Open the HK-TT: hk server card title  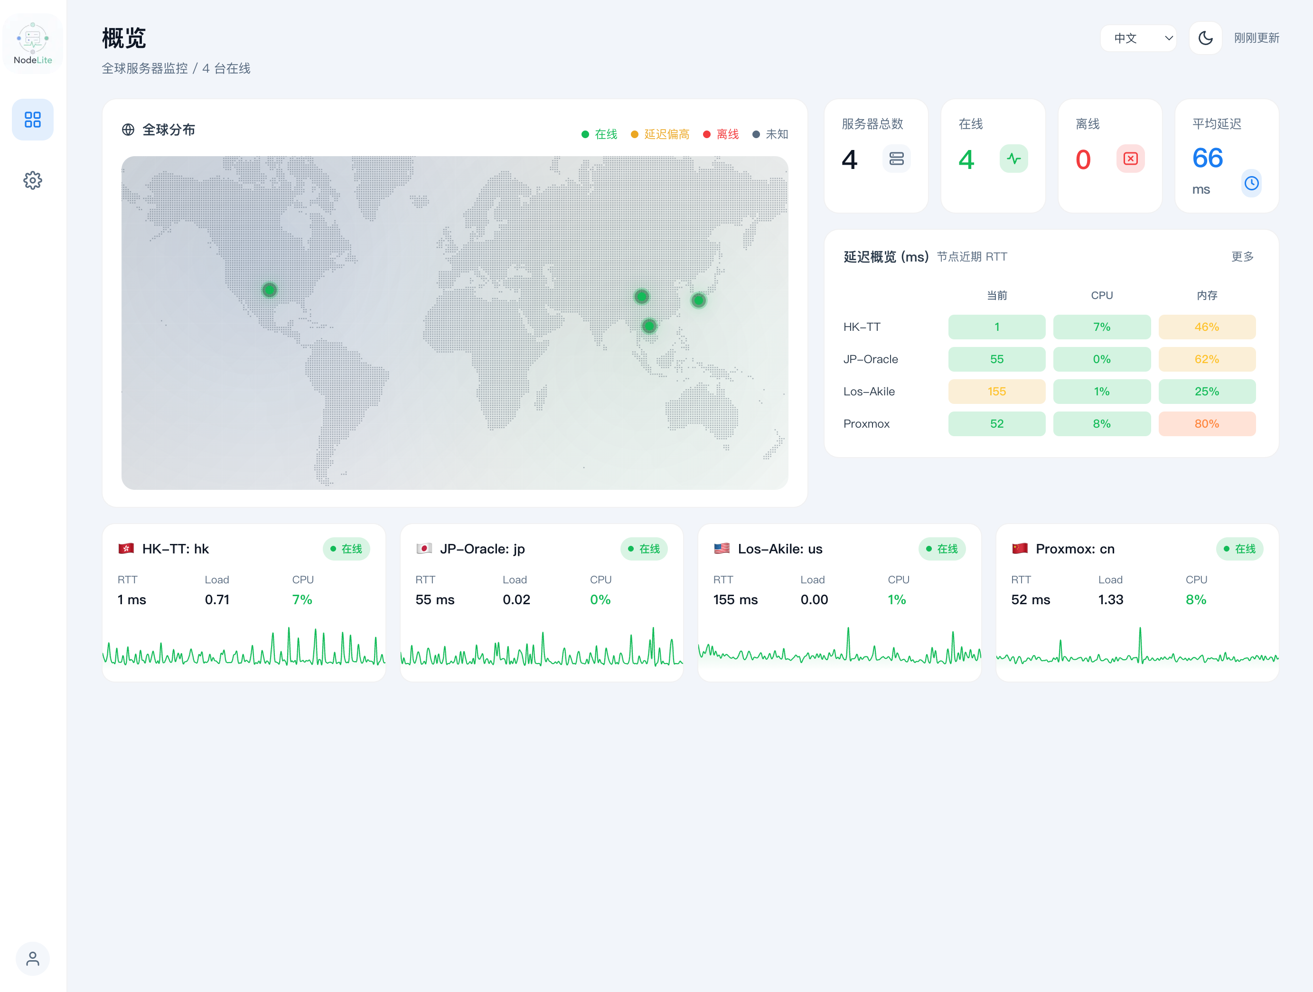point(176,549)
